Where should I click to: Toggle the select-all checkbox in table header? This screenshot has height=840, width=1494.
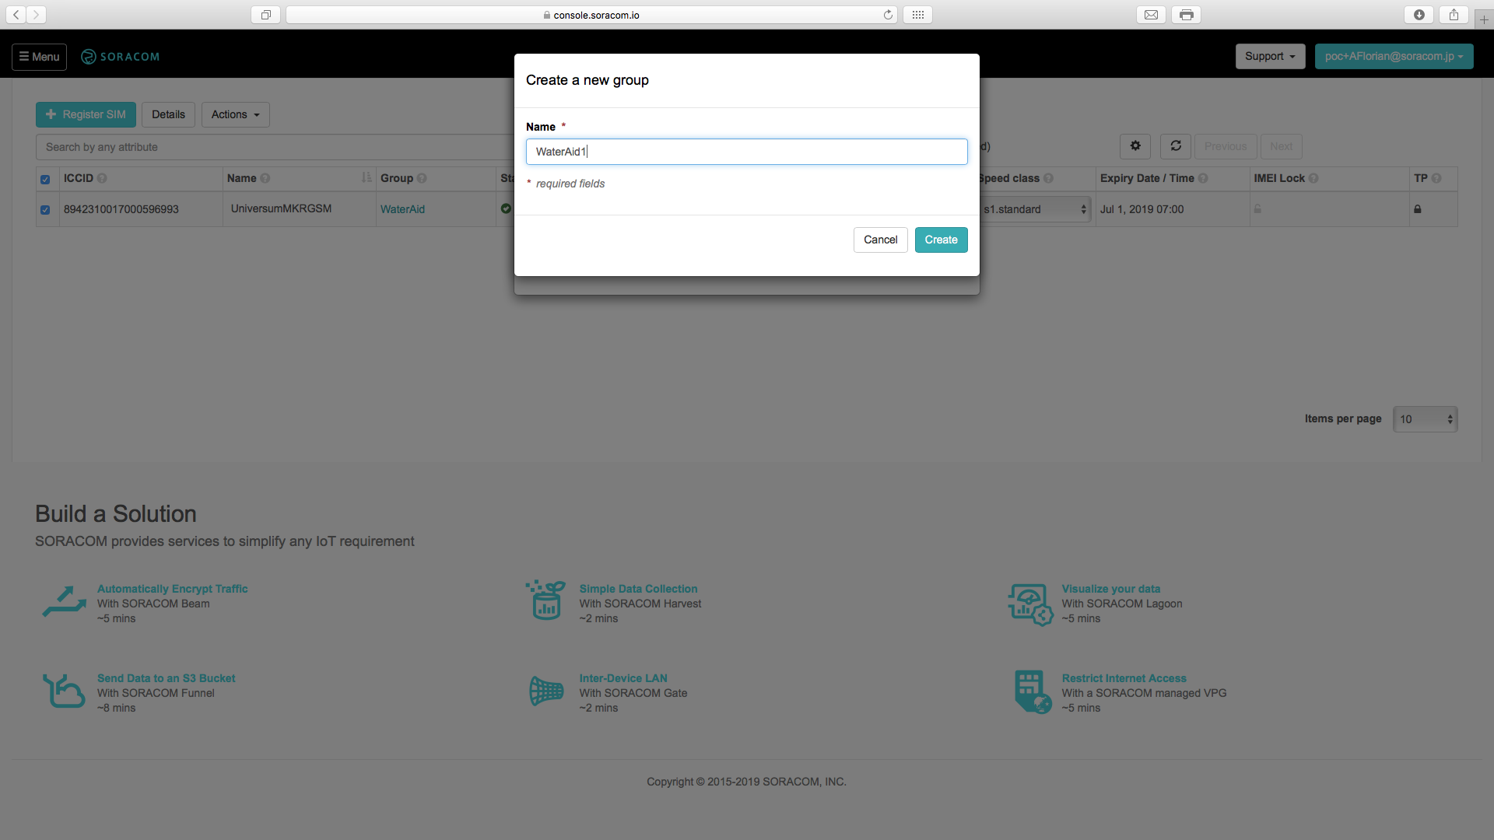(45, 179)
